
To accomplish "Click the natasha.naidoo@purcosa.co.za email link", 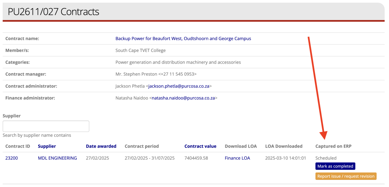I will pyautogui.click(x=183, y=98).
